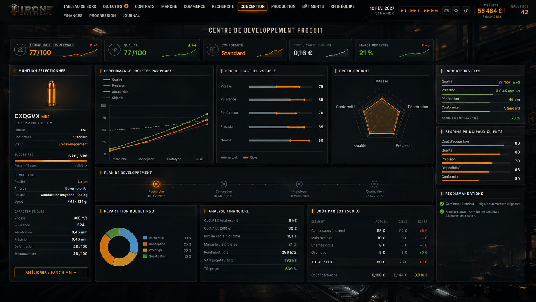
Task: Click the blue Recherche legend swatch
Action: 145,238
